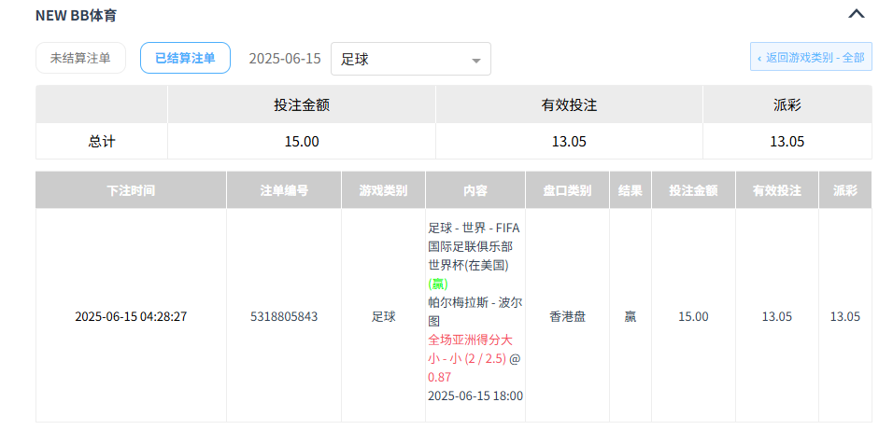
Task: Open the 足球 game type dropdown
Action: point(410,59)
